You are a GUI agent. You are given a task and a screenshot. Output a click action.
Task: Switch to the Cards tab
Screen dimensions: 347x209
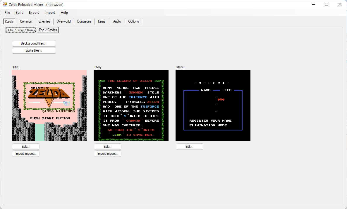click(x=9, y=21)
